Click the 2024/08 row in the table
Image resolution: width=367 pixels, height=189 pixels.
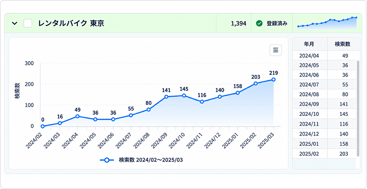325,95
